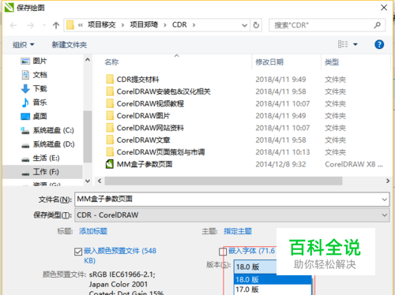The height and width of the screenshot is (295, 395).
Task: Select the CorelDRAW页面策划与市调 folder icon
Action: click(x=110, y=151)
